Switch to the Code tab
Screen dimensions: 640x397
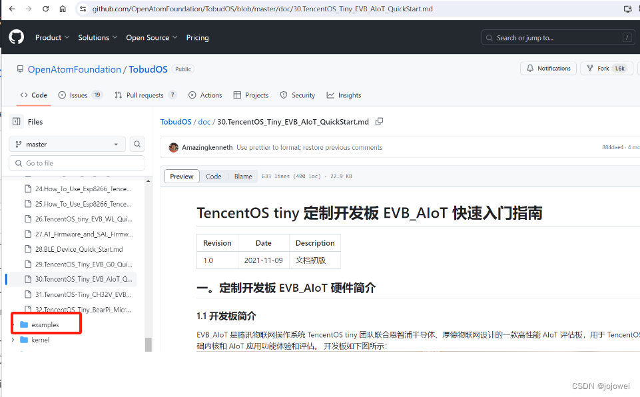34,95
